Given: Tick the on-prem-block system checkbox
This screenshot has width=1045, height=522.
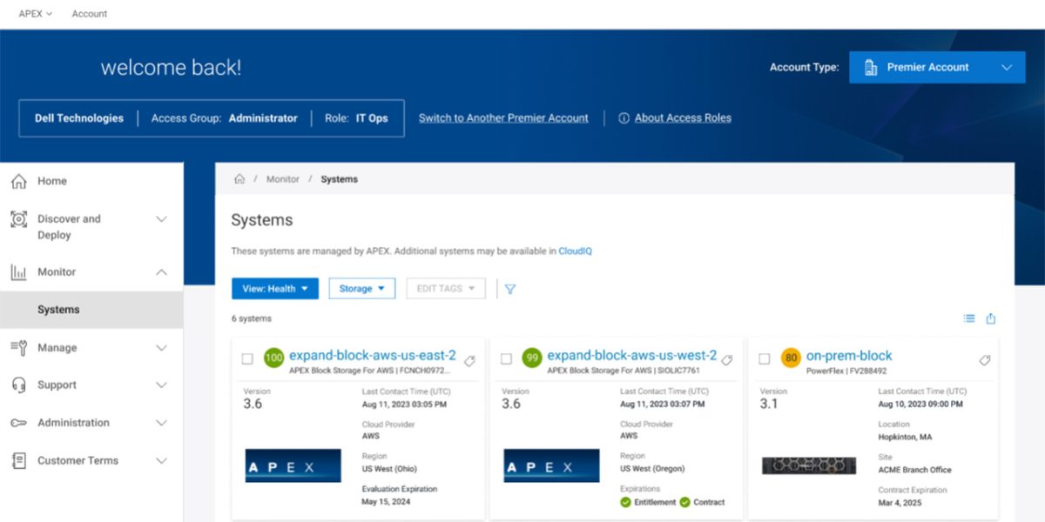Looking at the screenshot, I should pyautogui.click(x=765, y=358).
